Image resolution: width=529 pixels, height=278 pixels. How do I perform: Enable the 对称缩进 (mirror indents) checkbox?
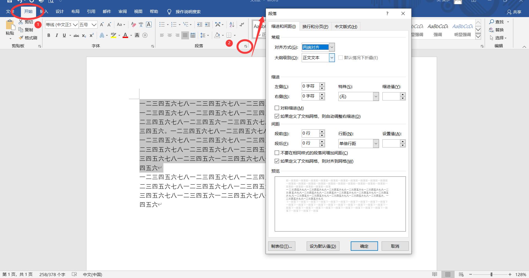click(277, 108)
